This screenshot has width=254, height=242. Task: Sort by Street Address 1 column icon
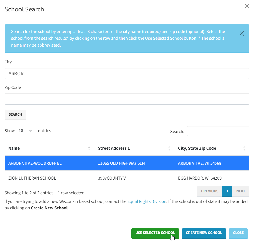(169, 148)
